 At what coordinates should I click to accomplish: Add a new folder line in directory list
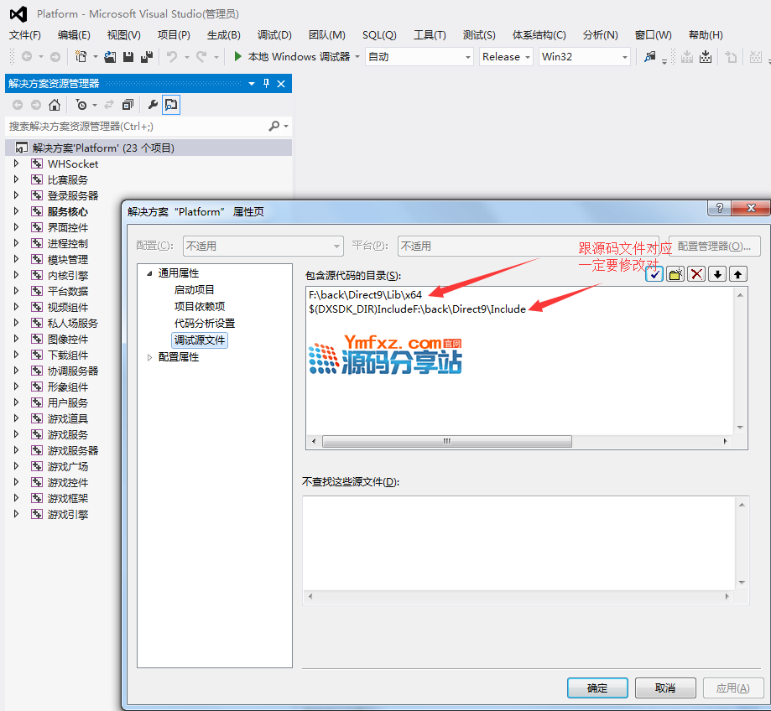pyautogui.click(x=675, y=274)
